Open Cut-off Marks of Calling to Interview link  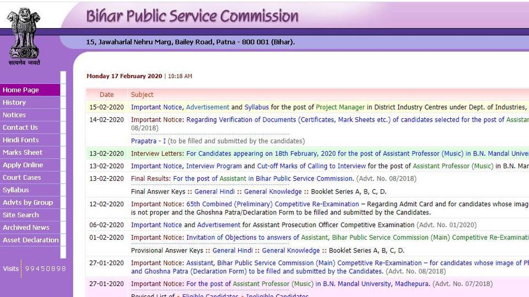point(311,166)
